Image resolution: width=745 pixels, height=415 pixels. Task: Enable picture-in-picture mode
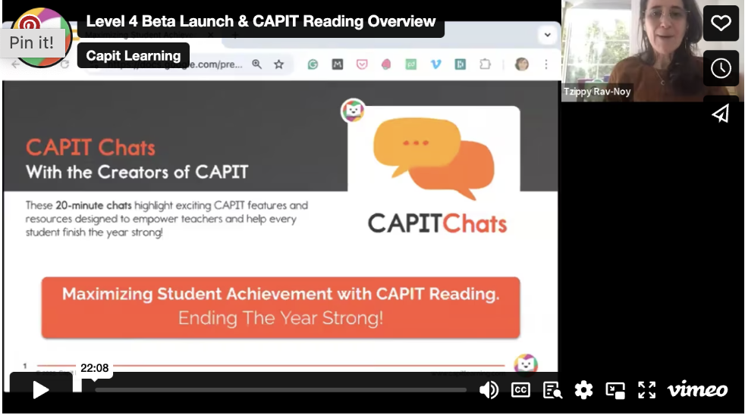(x=615, y=390)
